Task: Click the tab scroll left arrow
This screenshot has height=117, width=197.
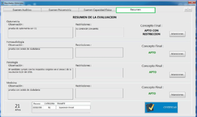Action: coord(186,9)
